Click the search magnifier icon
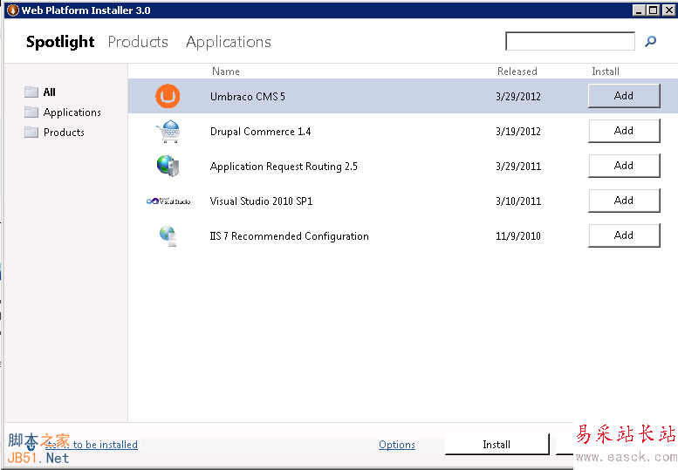678x470 pixels. pyautogui.click(x=650, y=41)
